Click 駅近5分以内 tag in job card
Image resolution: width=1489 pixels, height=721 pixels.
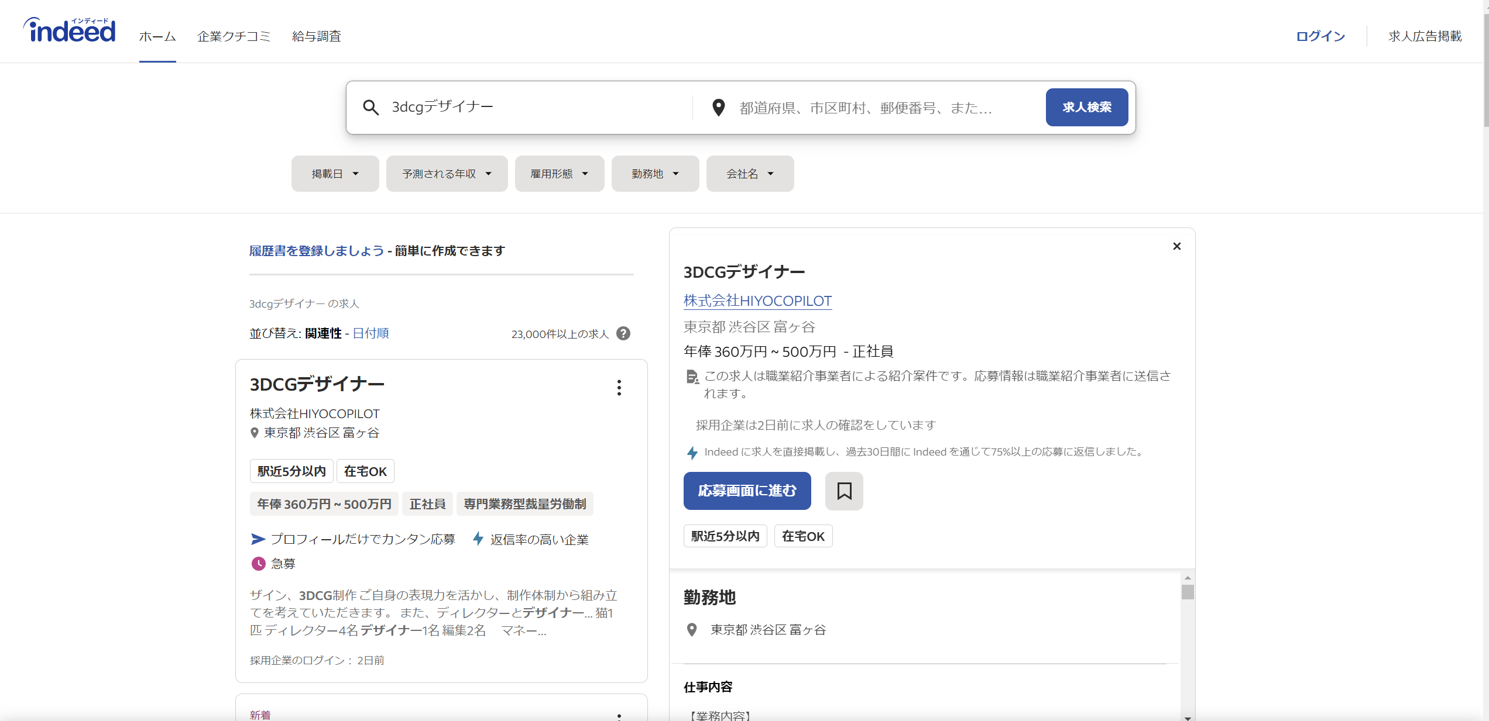[x=291, y=471]
